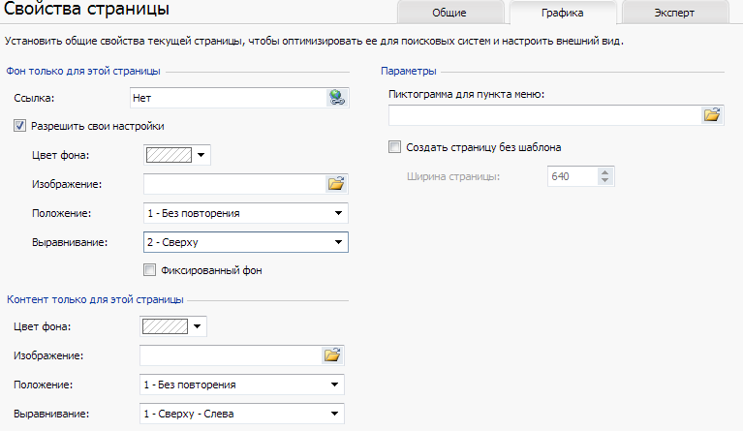Click the Ссылка input field showing Нет
This screenshot has height=431, width=743.
click(229, 98)
